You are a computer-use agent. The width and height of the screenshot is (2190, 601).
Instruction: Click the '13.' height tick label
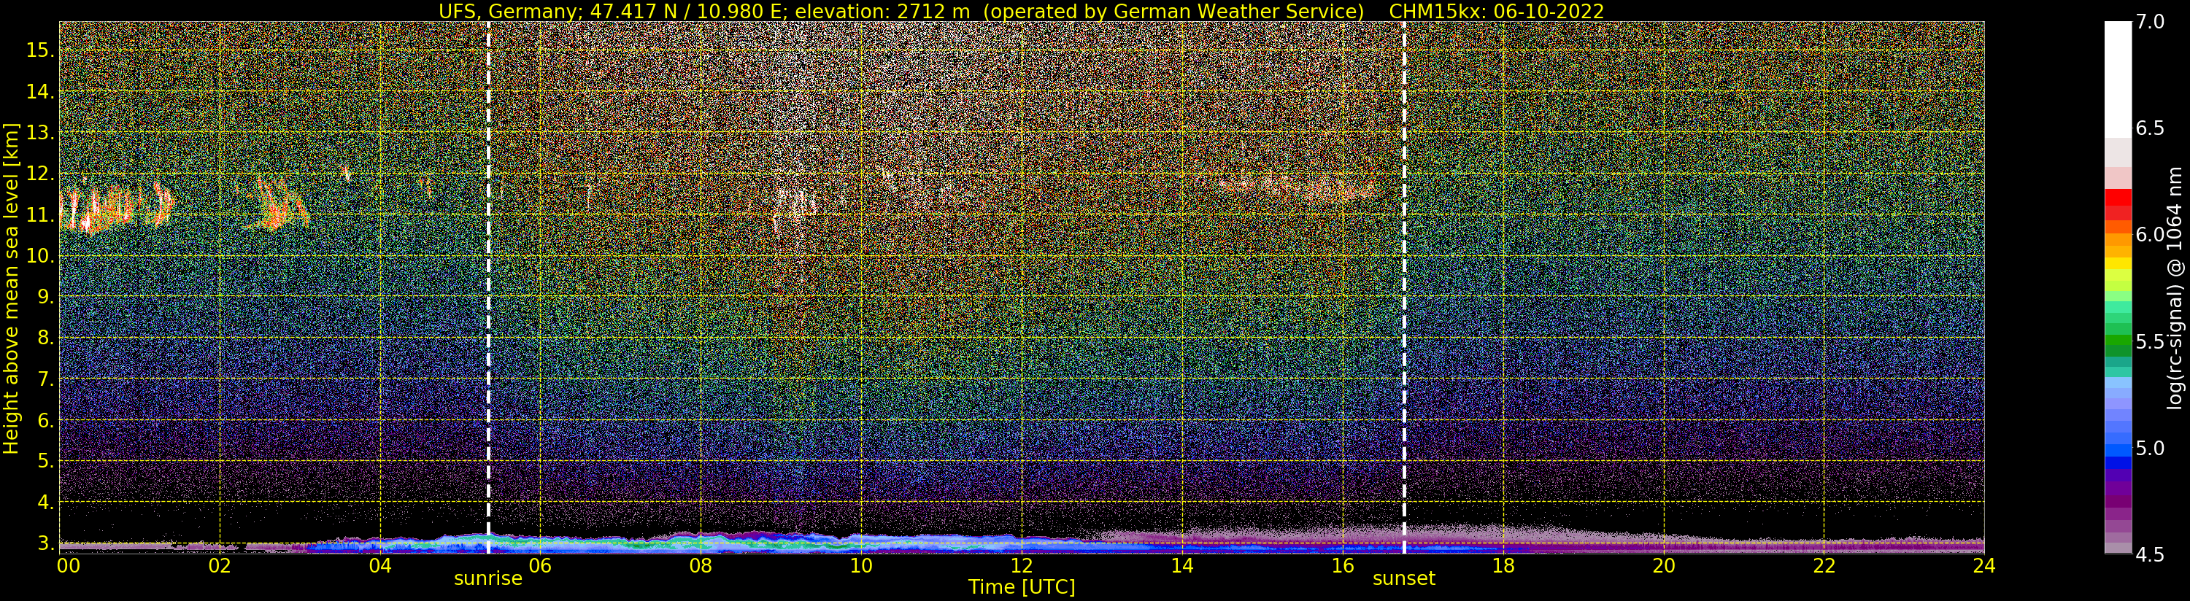point(41,133)
